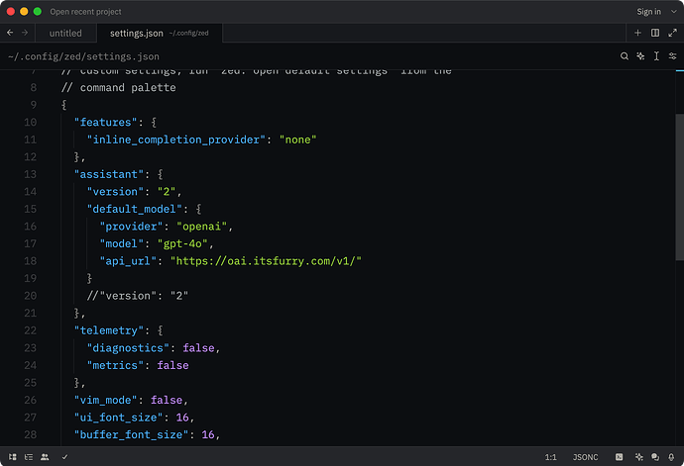Image resolution: width=684 pixels, height=466 pixels.
Task: Click the "telemetry" key
Action: [x=109, y=330]
